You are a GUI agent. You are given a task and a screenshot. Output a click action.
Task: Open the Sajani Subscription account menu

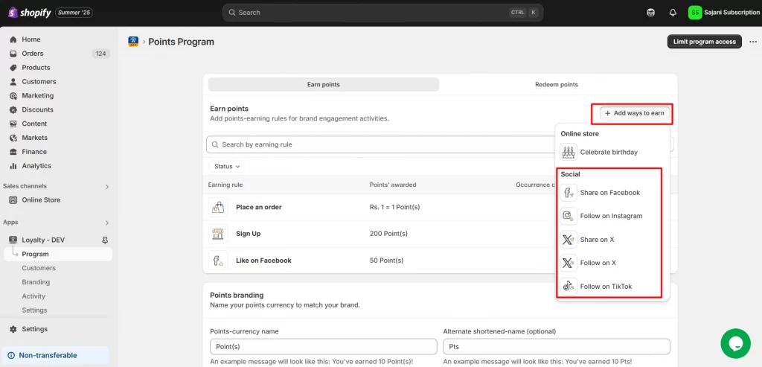723,13
